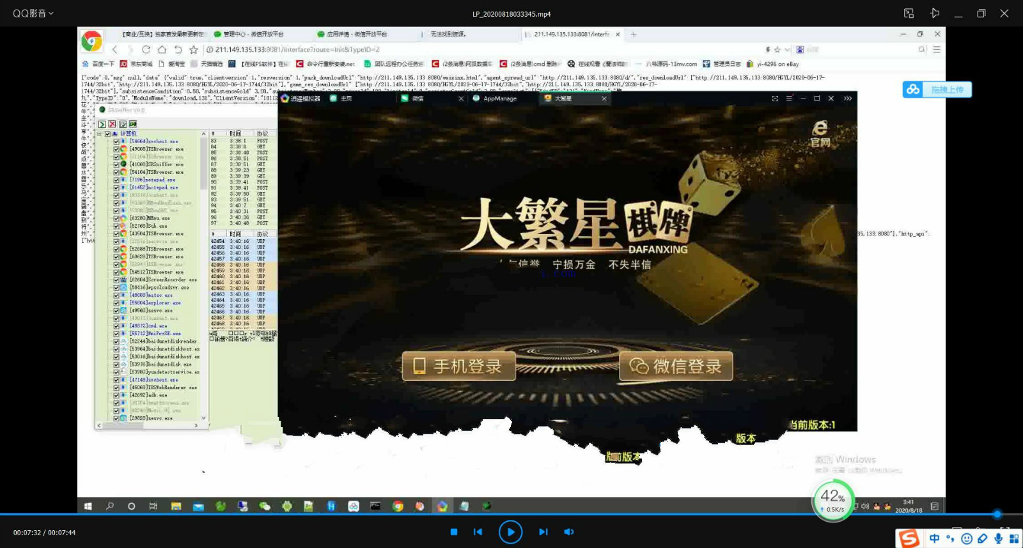Click the QQ影音 mini-mode icon in title bar
Image resolution: width=1023 pixels, height=548 pixels.
click(909, 13)
